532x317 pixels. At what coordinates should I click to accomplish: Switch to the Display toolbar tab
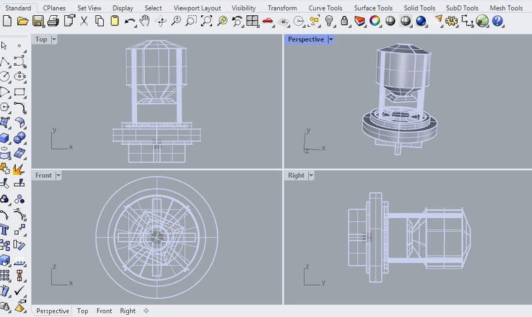pyautogui.click(x=123, y=8)
